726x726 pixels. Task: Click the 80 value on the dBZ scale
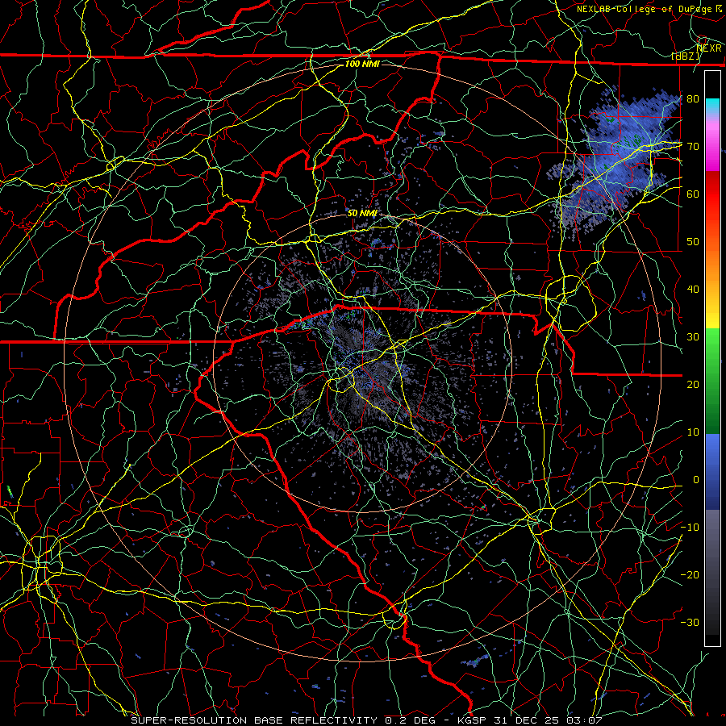pos(693,99)
